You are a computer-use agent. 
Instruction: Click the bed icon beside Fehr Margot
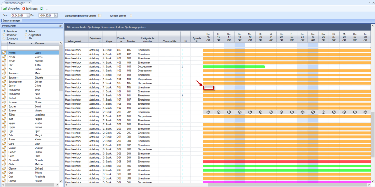[4, 135]
